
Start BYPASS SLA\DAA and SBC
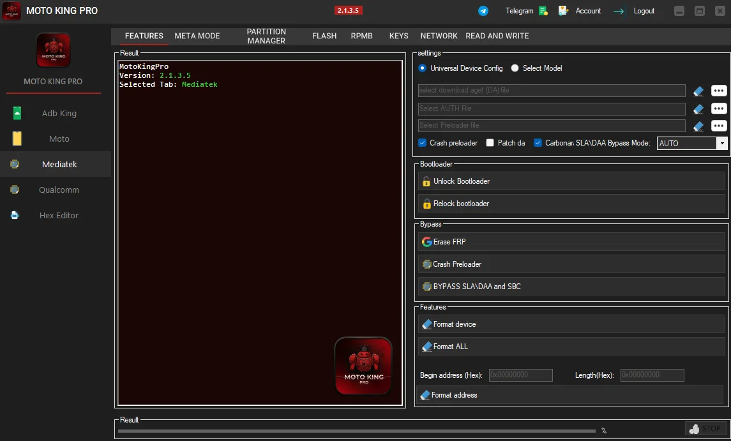(571, 286)
